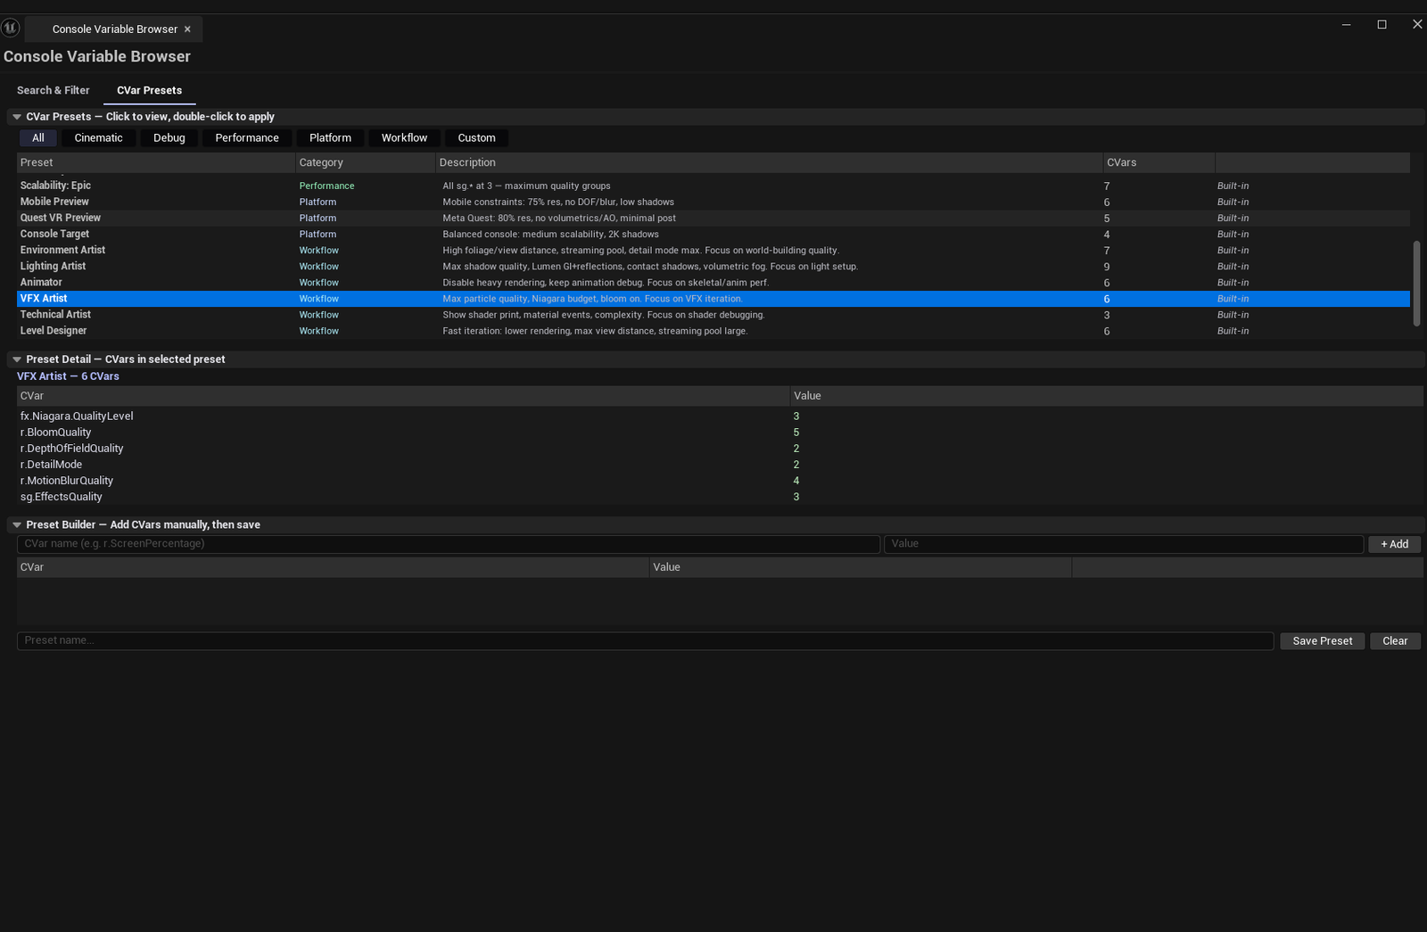Filter presets by Custom category
The image size is (1427, 932).
tap(476, 138)
